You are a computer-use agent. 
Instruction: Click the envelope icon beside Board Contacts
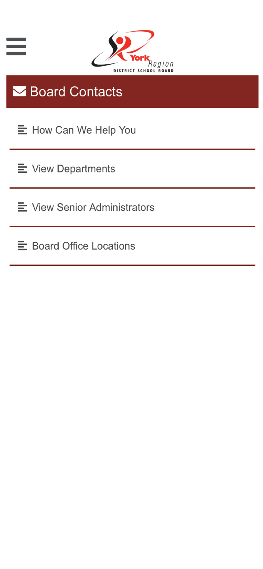(19, 91)
